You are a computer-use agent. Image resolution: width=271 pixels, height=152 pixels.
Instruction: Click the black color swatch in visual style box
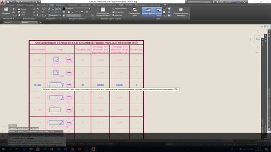coord(64,8)
